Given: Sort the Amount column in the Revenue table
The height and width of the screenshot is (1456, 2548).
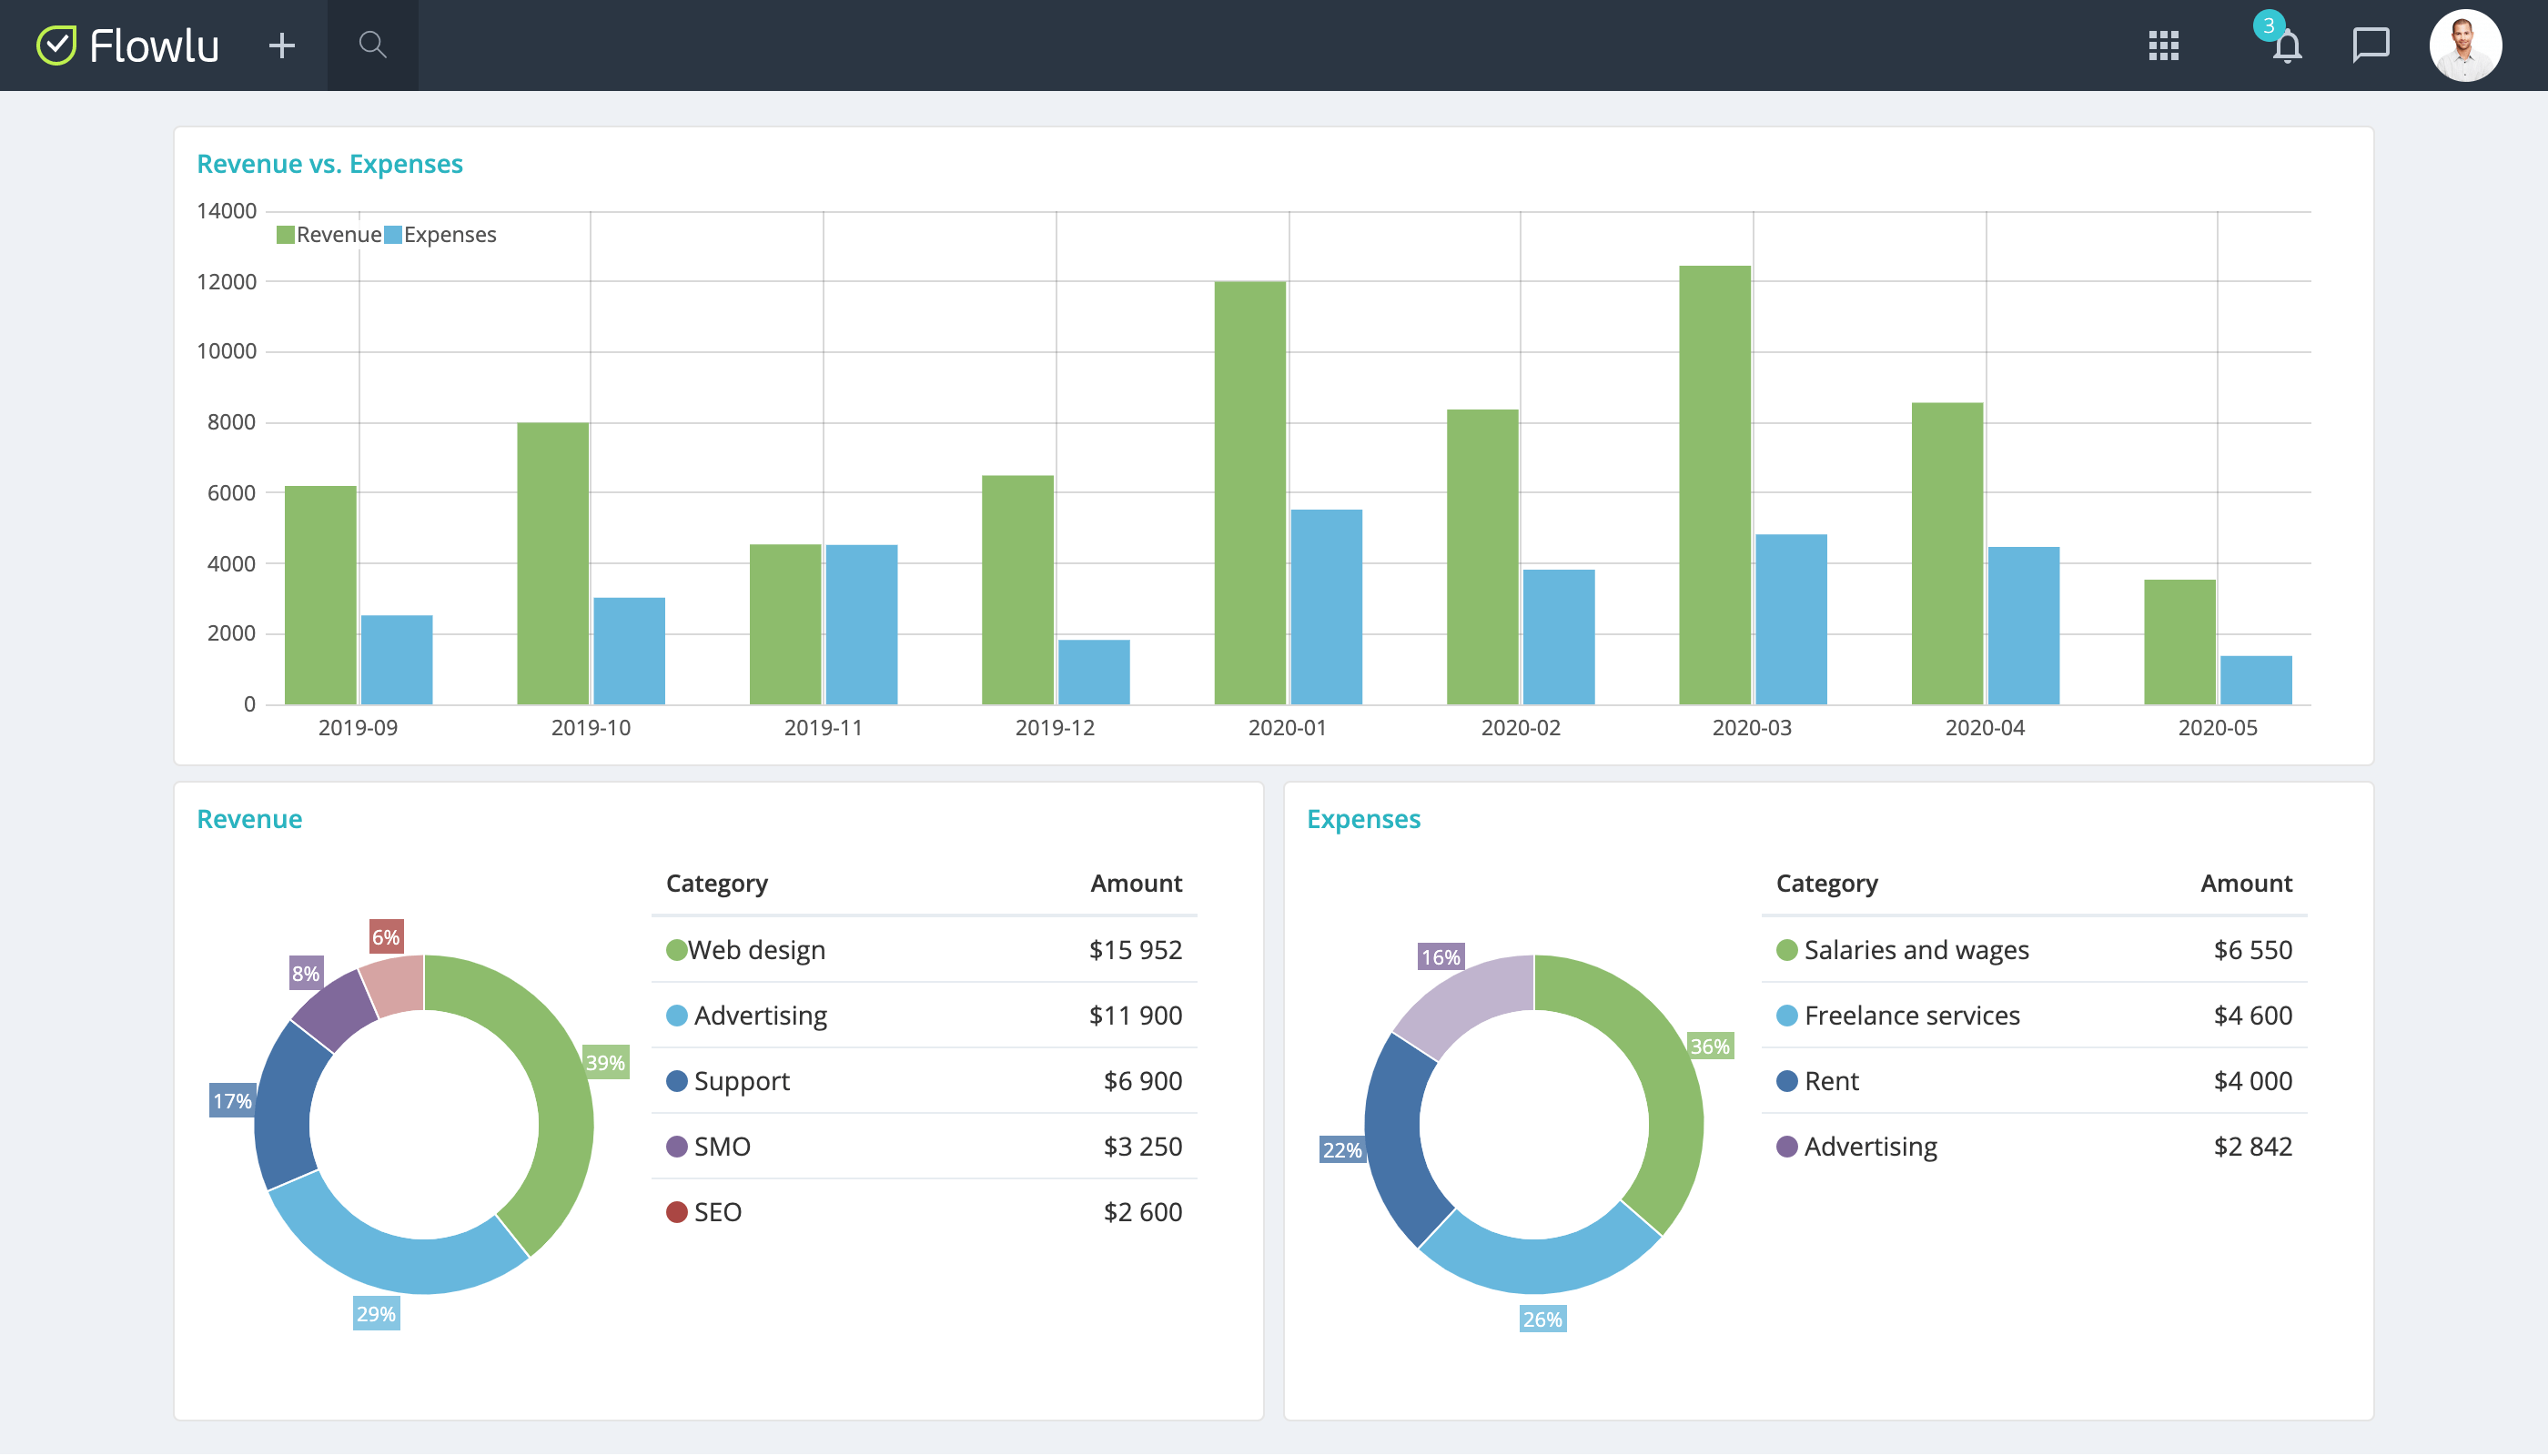Looking at the screenshot, I should 1136,883.
